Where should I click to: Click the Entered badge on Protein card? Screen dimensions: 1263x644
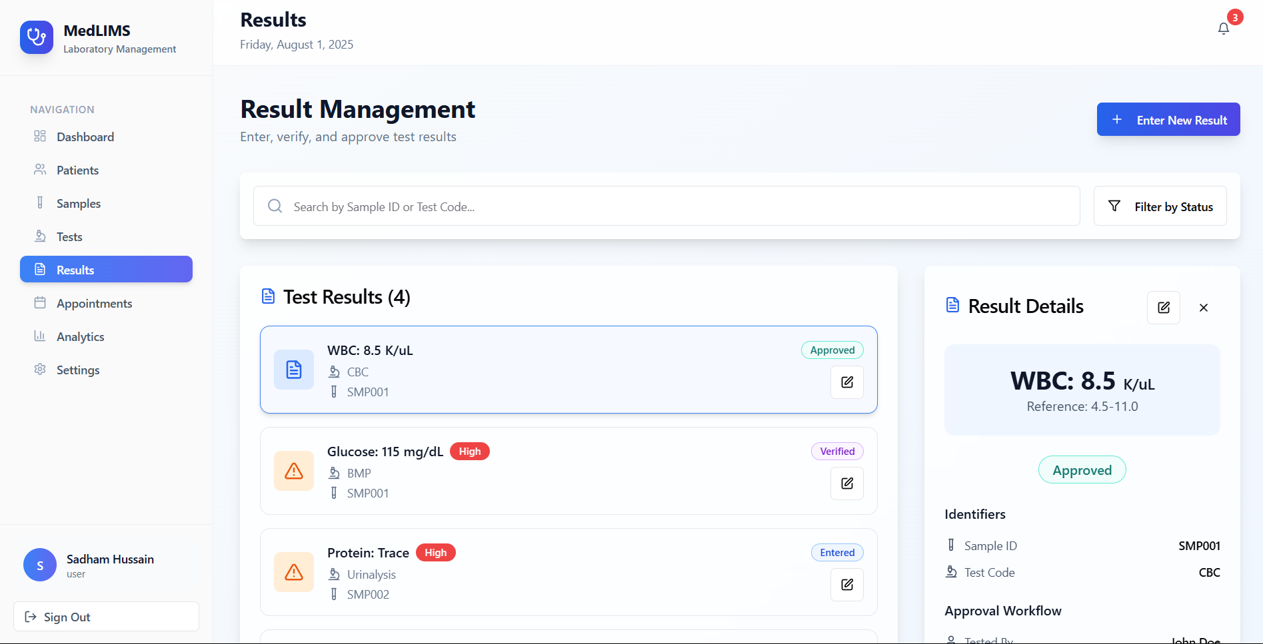pos(837,553)
